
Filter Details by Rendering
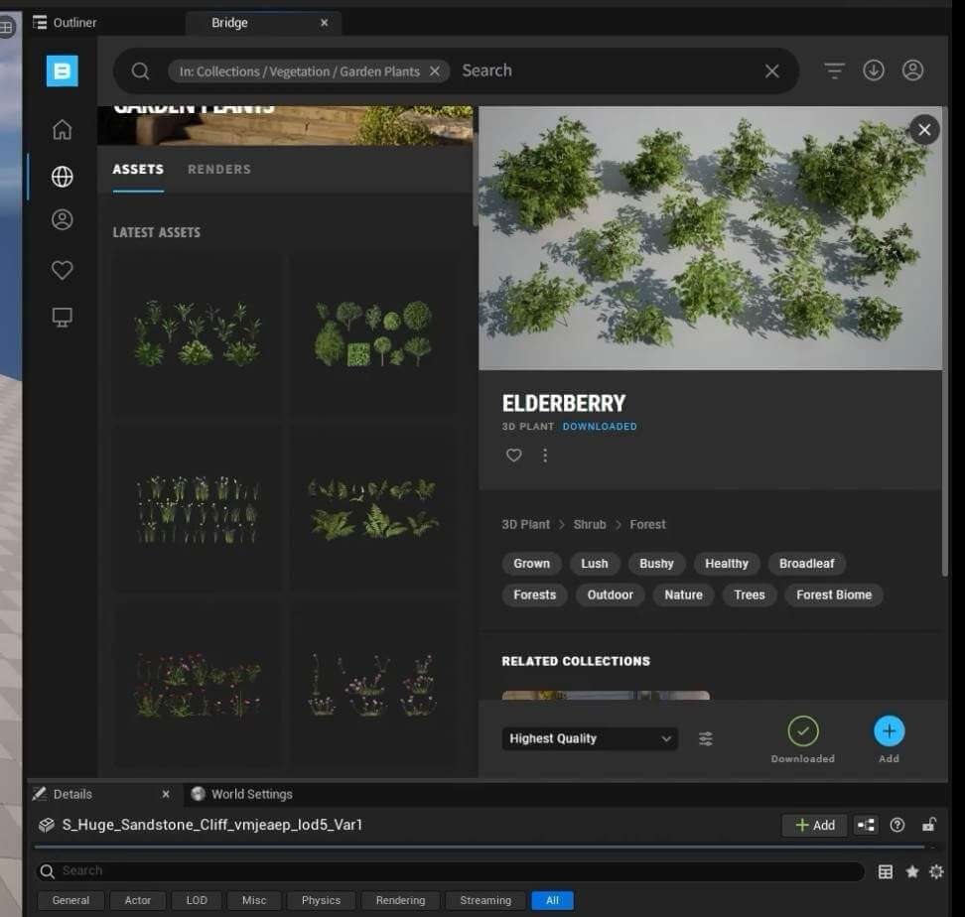coord(401,900)
